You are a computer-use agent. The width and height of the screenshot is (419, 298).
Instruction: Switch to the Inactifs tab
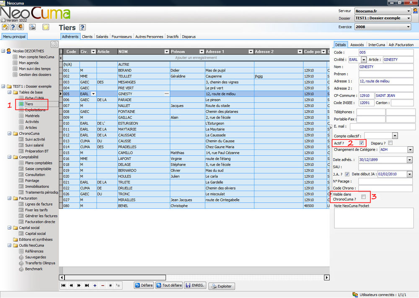[x=173, y=36]
